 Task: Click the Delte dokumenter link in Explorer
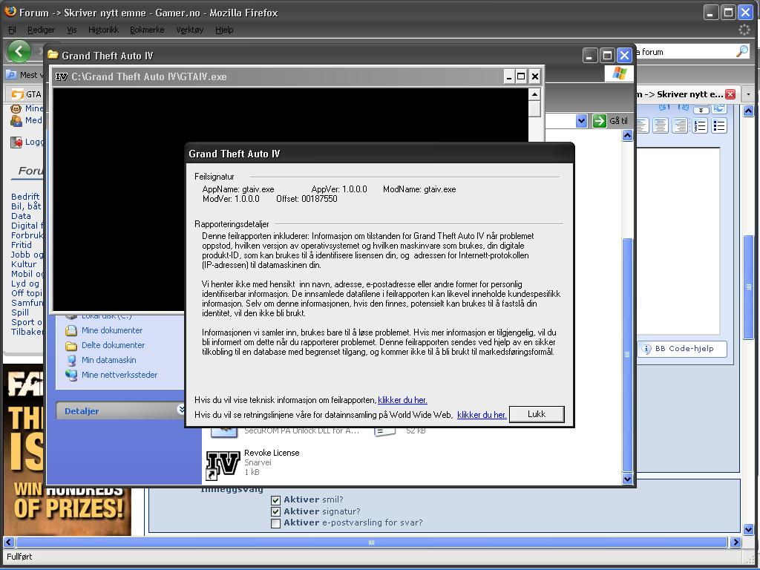[x=113, y=345]
